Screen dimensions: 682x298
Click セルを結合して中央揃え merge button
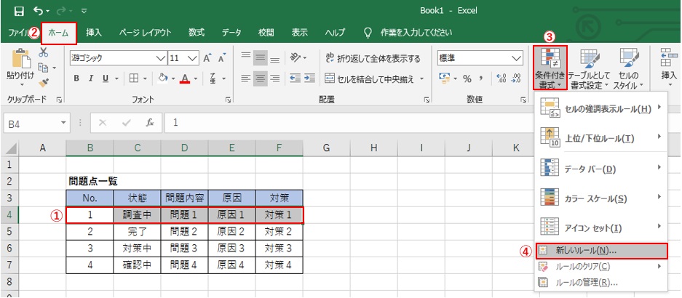pyautogui.click(x=370, y=79)
